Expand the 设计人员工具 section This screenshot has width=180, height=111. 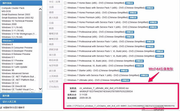coord(21,102)
